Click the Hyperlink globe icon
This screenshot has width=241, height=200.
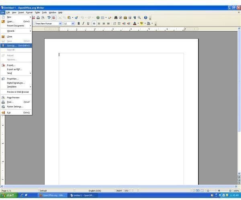coord(98,18)
